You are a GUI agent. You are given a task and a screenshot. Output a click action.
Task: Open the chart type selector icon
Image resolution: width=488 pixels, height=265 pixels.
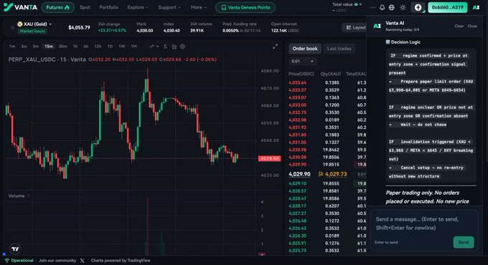coord(151,47)
